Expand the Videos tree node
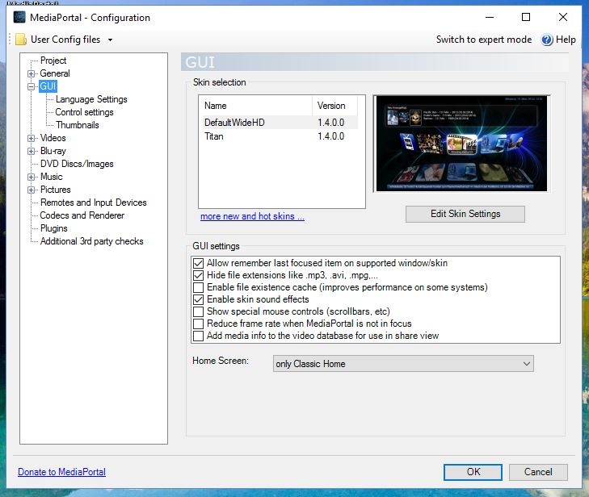Viewport: 589px width, 497px height. point(32,138)
